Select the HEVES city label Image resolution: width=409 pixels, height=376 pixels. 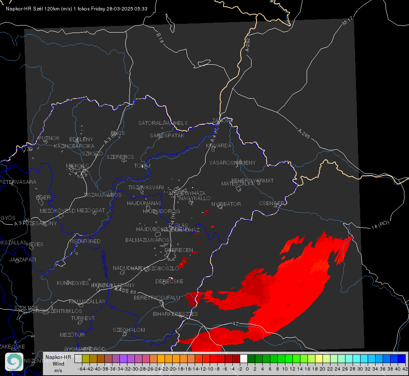(35, 244)
